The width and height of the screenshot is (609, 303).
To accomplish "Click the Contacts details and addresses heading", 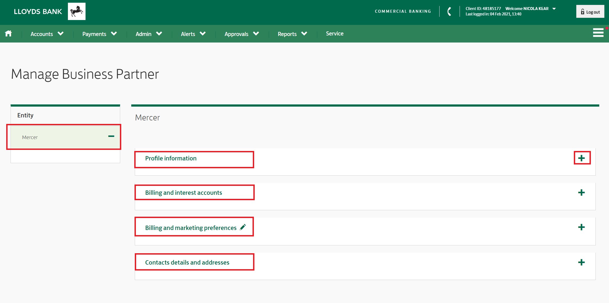I will [187, 262].
